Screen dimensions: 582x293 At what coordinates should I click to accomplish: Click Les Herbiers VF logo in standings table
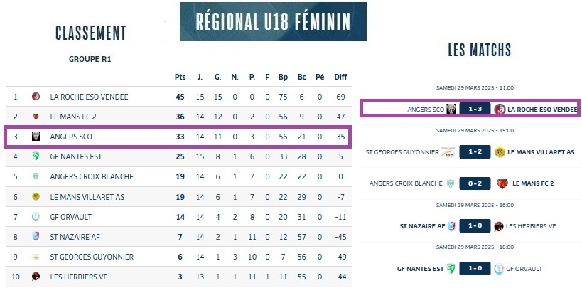point(36,277)
